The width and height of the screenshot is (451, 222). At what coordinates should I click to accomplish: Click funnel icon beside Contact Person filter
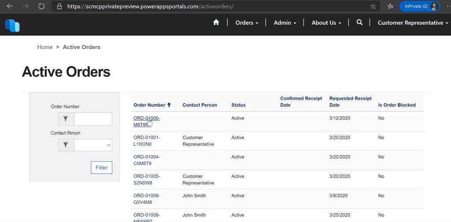click(66, 145)
